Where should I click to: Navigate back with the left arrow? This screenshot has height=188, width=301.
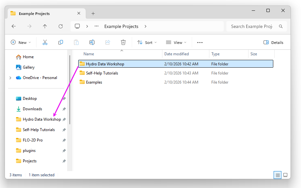click(14, 26)
